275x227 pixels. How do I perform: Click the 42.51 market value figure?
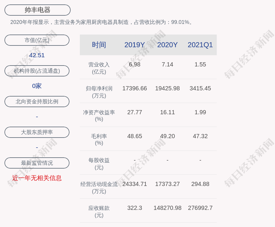[x=37, y=55]
